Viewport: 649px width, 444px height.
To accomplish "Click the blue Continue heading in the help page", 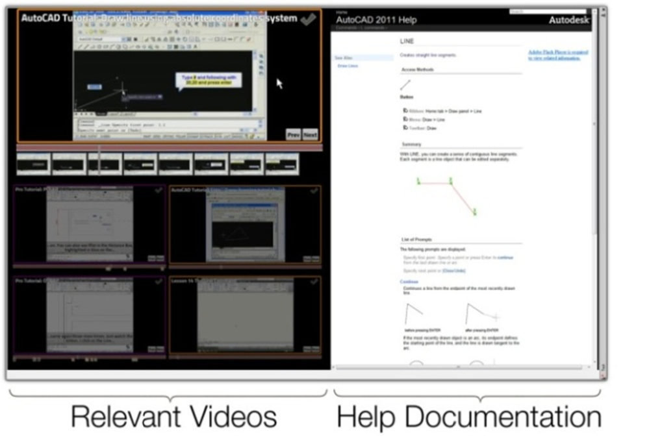I will (409, 282).
